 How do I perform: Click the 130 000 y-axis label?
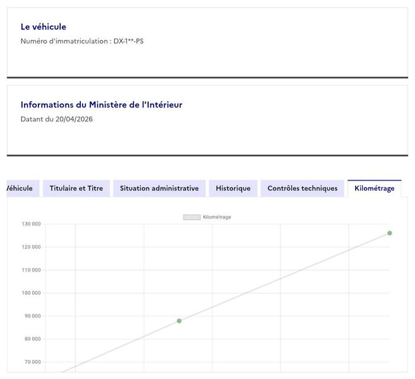click(31, 224)
